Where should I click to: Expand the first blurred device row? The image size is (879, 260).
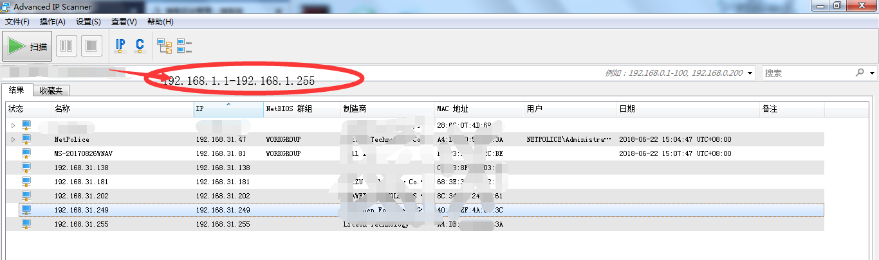coord(13,125)
